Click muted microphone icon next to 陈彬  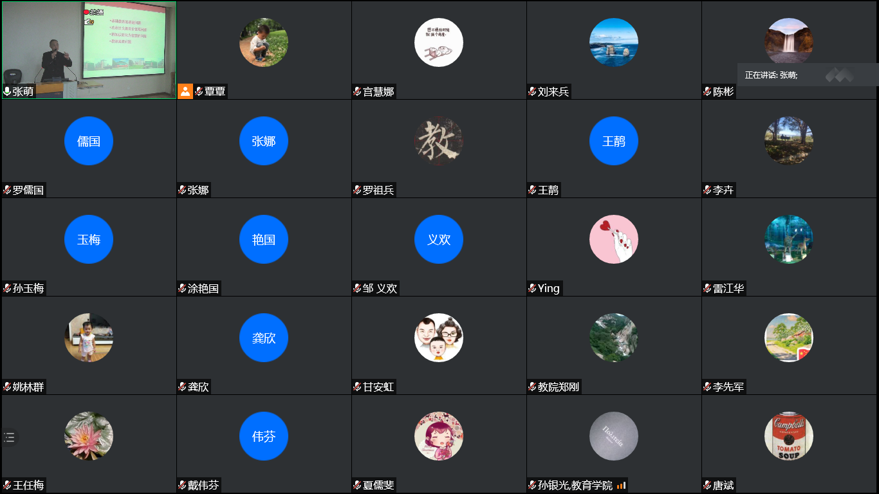pos(707,91)
